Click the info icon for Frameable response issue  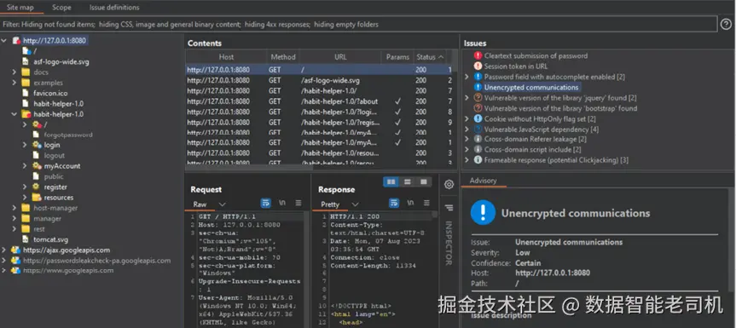[478, 160]
